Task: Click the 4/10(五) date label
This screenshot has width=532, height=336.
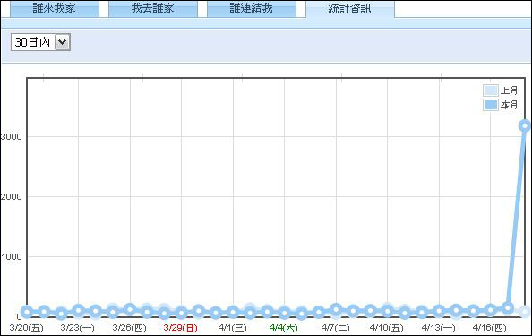Action: [x=386, y=328]
